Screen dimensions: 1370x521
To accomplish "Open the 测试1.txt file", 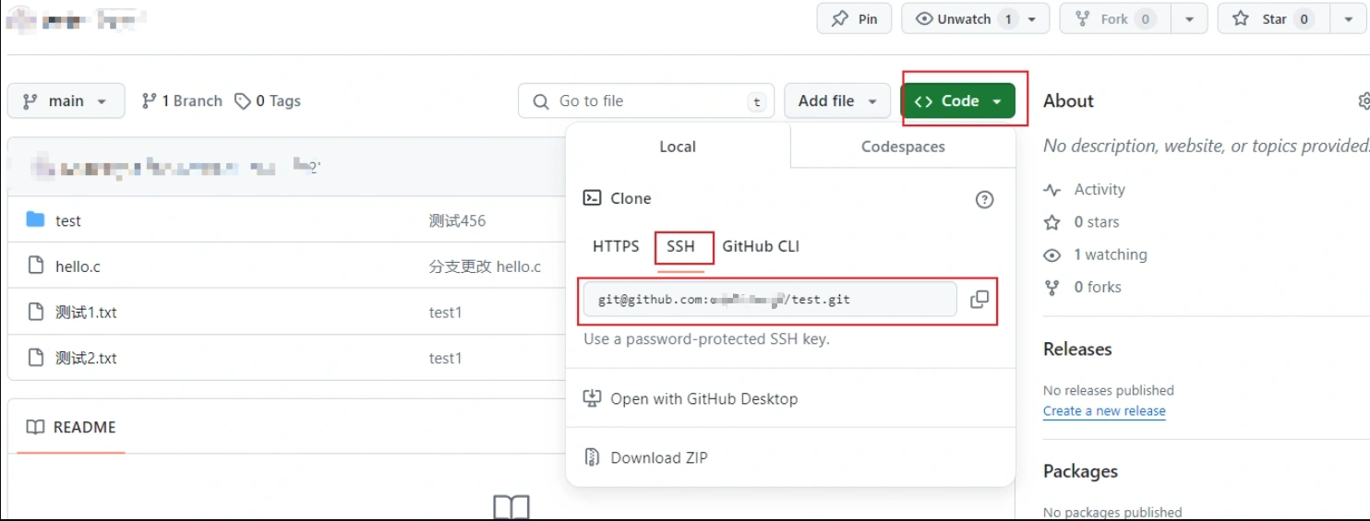I will [x=86, y=313].
